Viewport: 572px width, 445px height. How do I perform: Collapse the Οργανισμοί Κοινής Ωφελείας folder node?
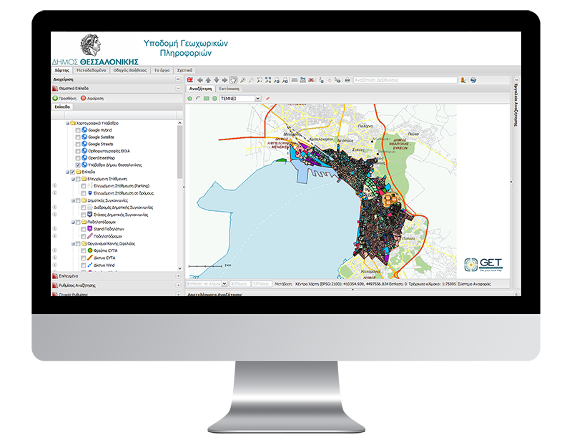(x=73, y=243)
